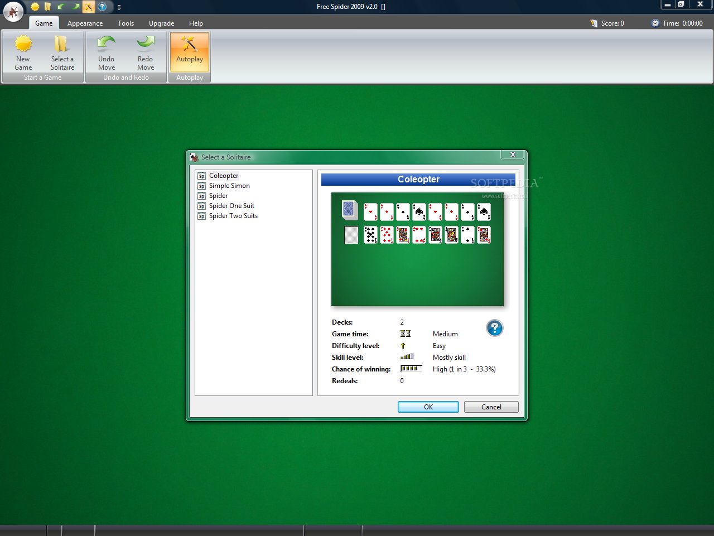
Task: Click the Coleopter blue title header
Action: click(418, 179)
